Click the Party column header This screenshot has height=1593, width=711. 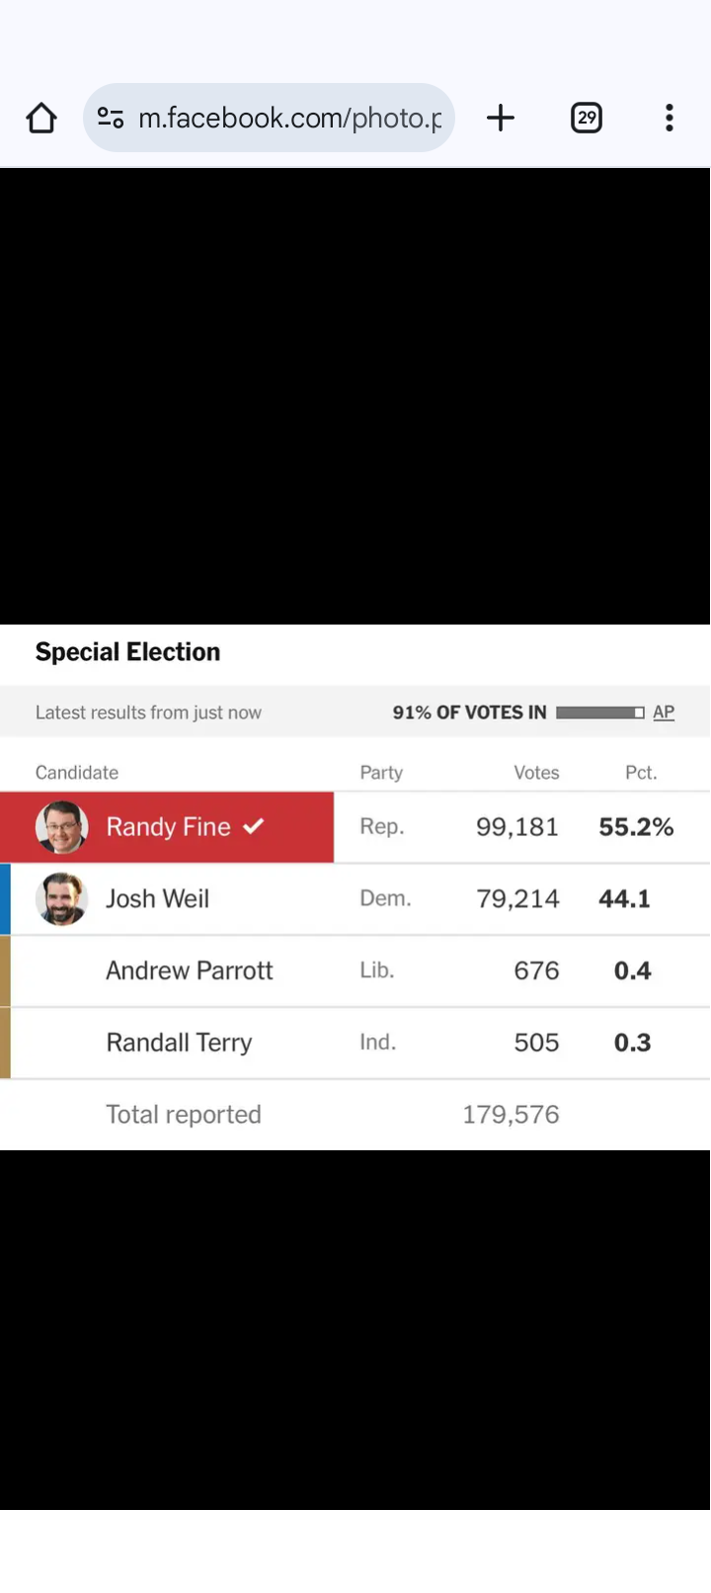381,773
